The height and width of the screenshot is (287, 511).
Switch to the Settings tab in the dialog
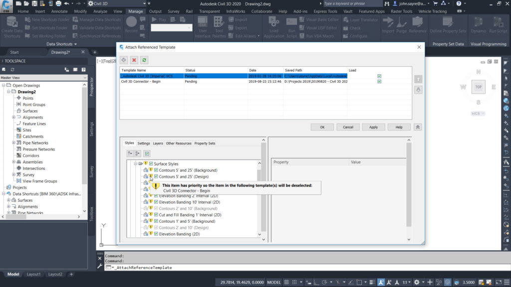pyautogui.click(x=144, y=143)
